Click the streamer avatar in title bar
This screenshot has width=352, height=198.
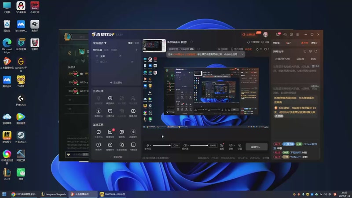[266, 34]
